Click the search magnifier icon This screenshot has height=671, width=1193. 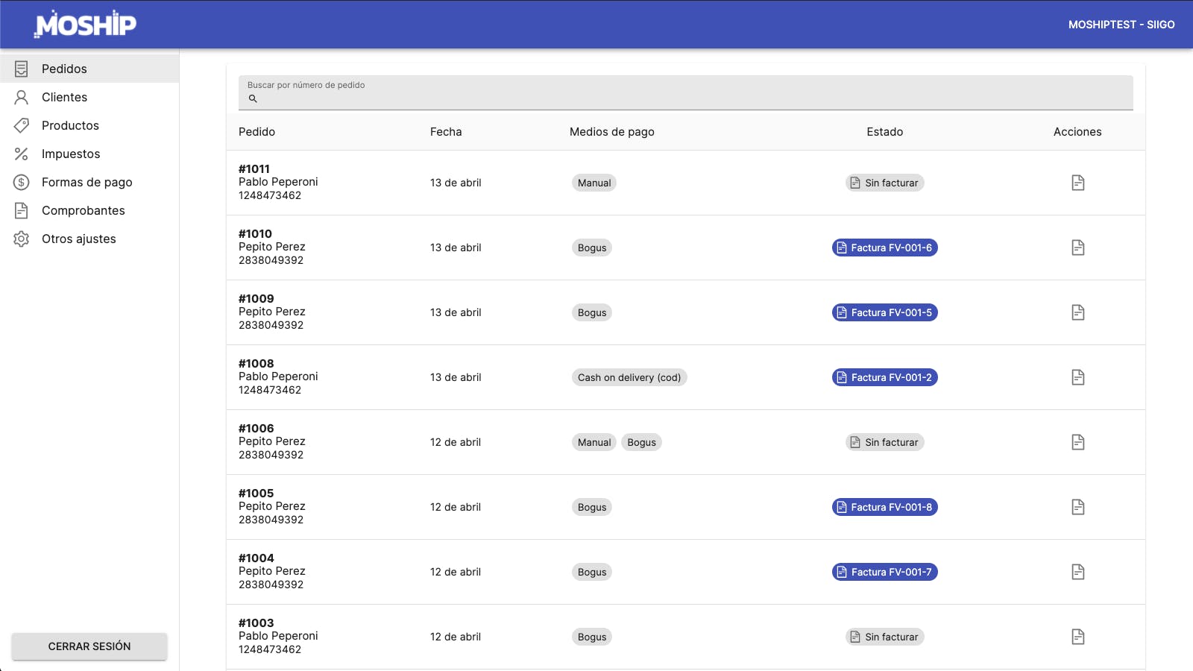253,98
